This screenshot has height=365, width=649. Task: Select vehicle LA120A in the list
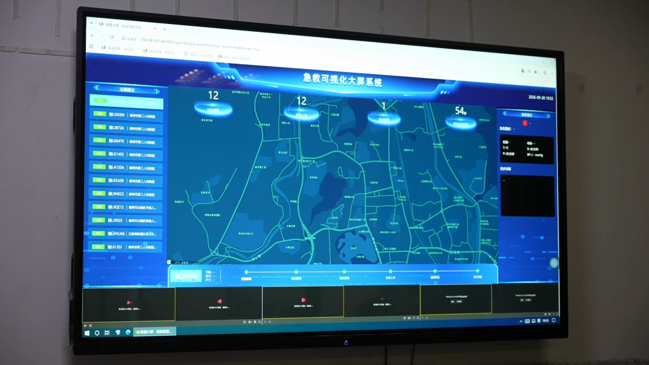pos(126,167)
